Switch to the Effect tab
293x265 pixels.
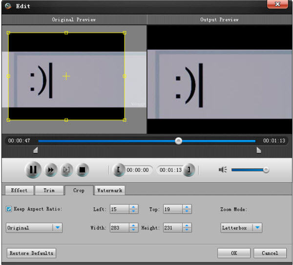point(19,190)
